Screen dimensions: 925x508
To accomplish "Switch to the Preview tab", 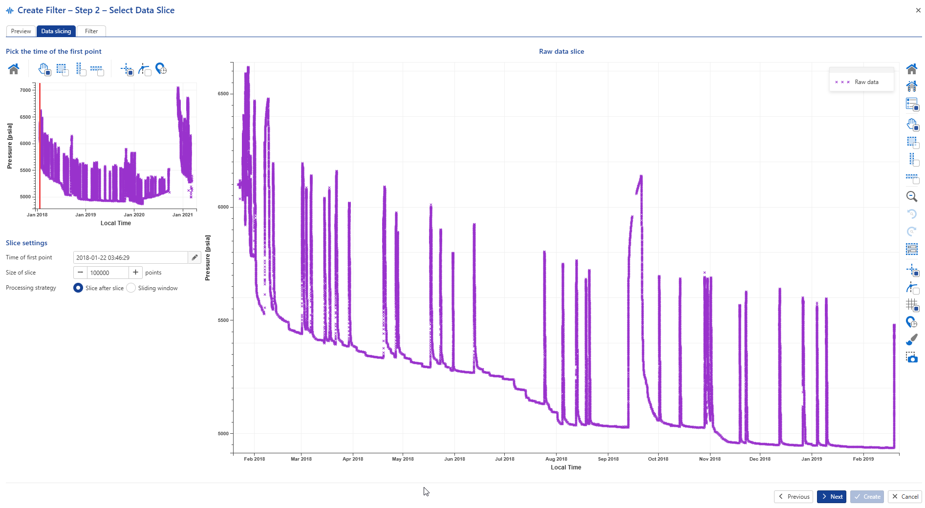I will pyautogui.click(x=21, y=31).
